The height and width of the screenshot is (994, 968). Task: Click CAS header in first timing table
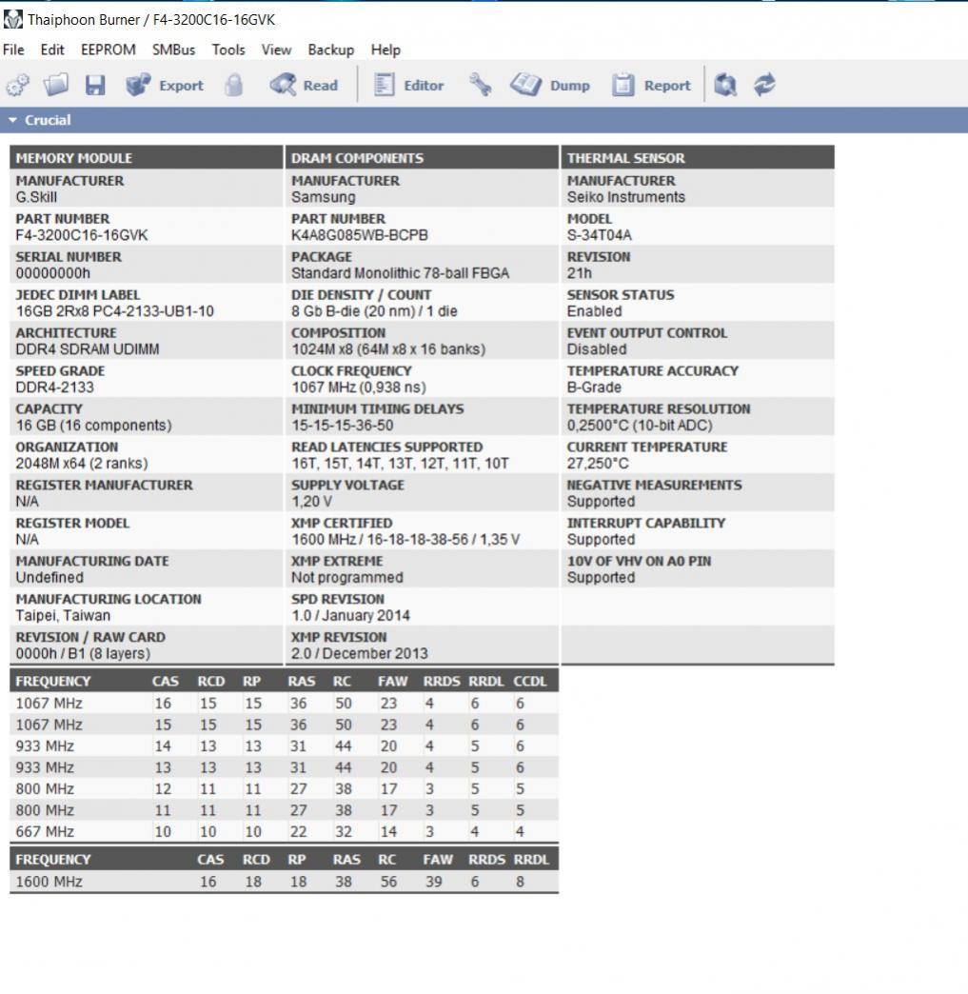click(165, 682)
